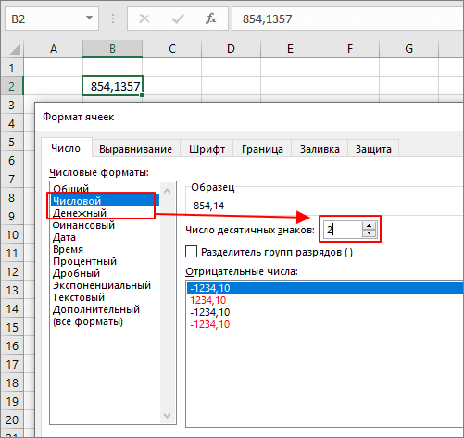Image resolution: width=464 pixels, height=438 pixels.
Task: Select the Защита tab
Action: pyautogui.click(x=373, y=149)
